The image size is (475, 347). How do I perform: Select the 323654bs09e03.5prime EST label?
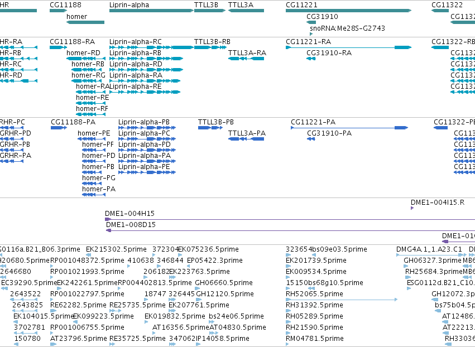[327, 249]
